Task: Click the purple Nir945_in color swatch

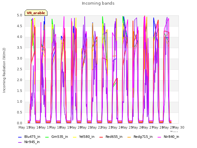Action: point(20,142)
